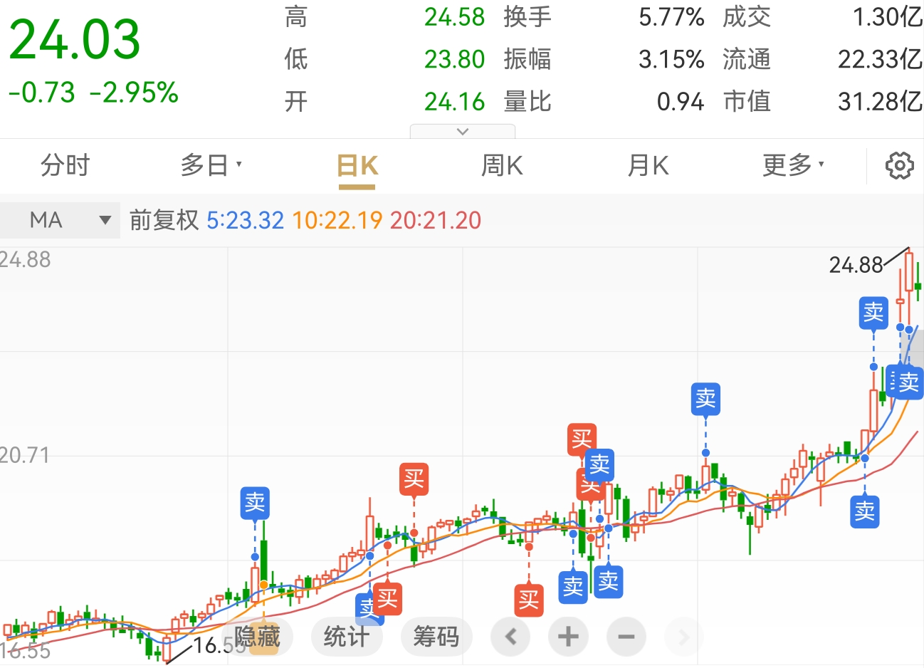Click the 低 value 23.80
The width and height of the screenshot is (924, 668).
point(454,59)
